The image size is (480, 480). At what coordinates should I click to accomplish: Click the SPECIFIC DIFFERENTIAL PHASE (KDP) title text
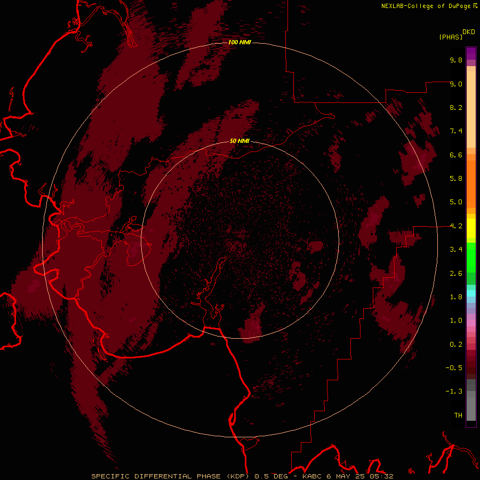click(x=170, y=476)
